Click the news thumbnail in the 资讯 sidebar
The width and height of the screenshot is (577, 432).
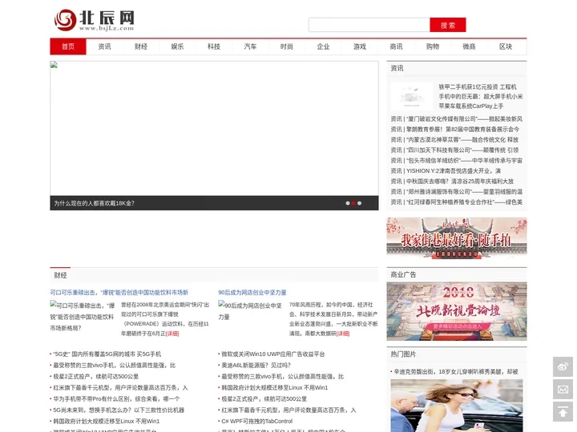click(411, 97)
